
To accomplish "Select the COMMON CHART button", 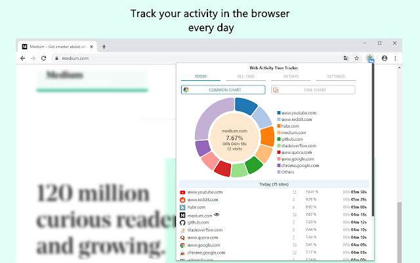I will 223,90.
